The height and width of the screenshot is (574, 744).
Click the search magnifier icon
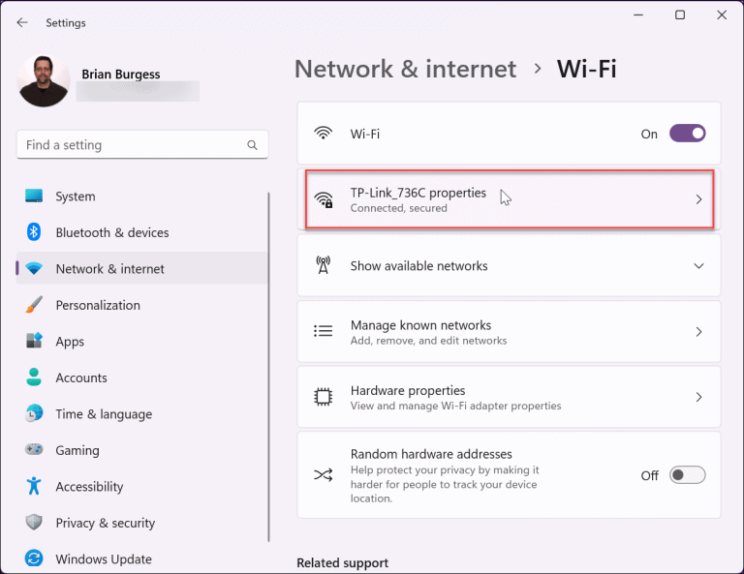click(x=252, y=145)
